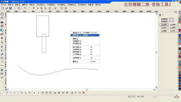Image resolution: width=181 pixels, height=102 pixels.
Task: Click the [Q]选择 button in the right panel
Action: (164, 25)
